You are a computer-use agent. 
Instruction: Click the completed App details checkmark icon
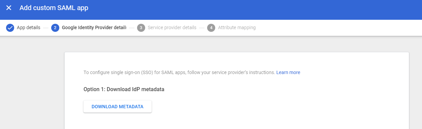pos(10,27)
